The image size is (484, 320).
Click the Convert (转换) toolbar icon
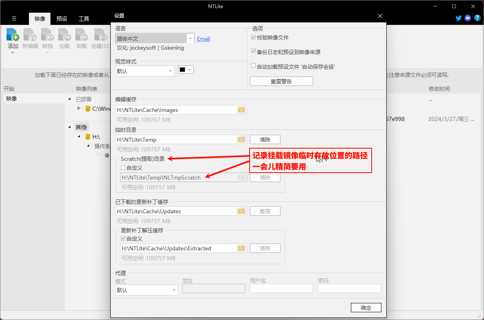[48, 35]
